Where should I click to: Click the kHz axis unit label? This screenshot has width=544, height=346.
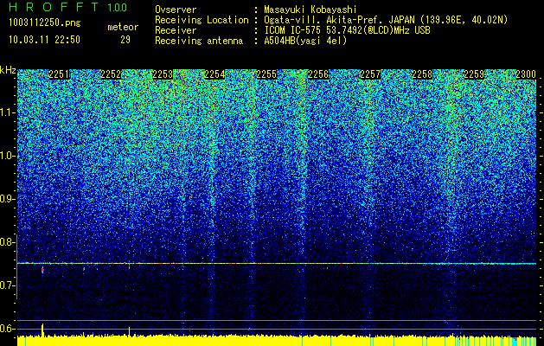(x=8, y=70)
